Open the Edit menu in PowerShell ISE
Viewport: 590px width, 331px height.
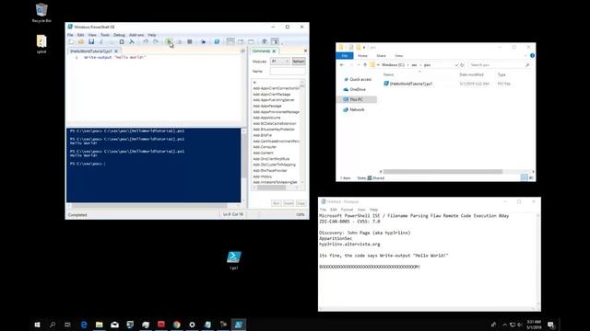(x=80, y=35)
